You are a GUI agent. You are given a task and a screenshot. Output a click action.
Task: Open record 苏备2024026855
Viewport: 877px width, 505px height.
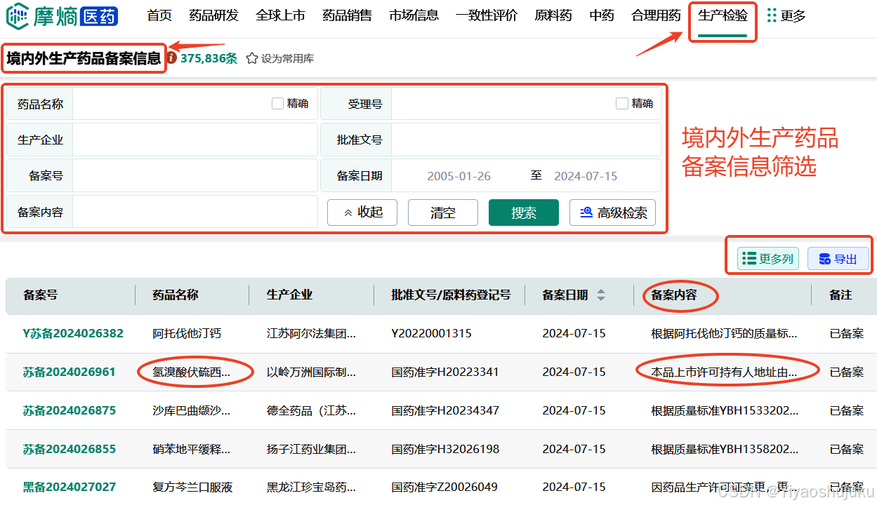tap(69, 449)
